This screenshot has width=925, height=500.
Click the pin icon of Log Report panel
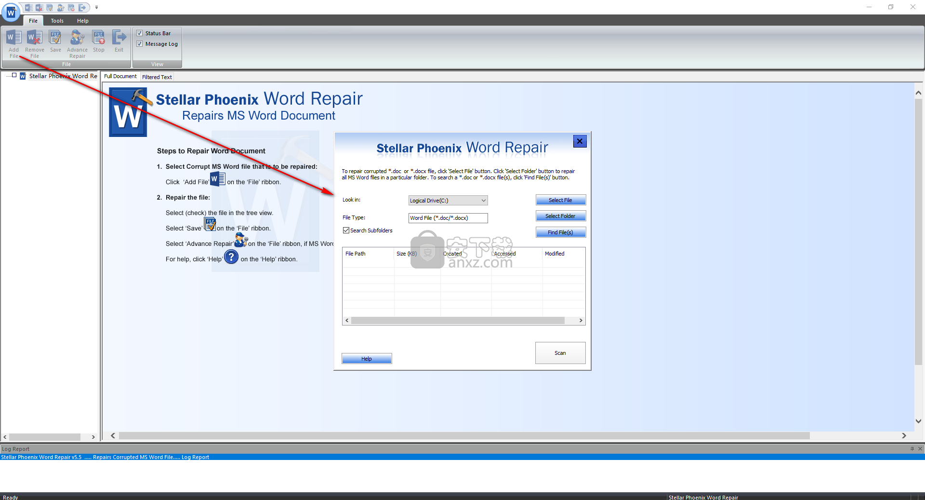[x=912, y=449]
